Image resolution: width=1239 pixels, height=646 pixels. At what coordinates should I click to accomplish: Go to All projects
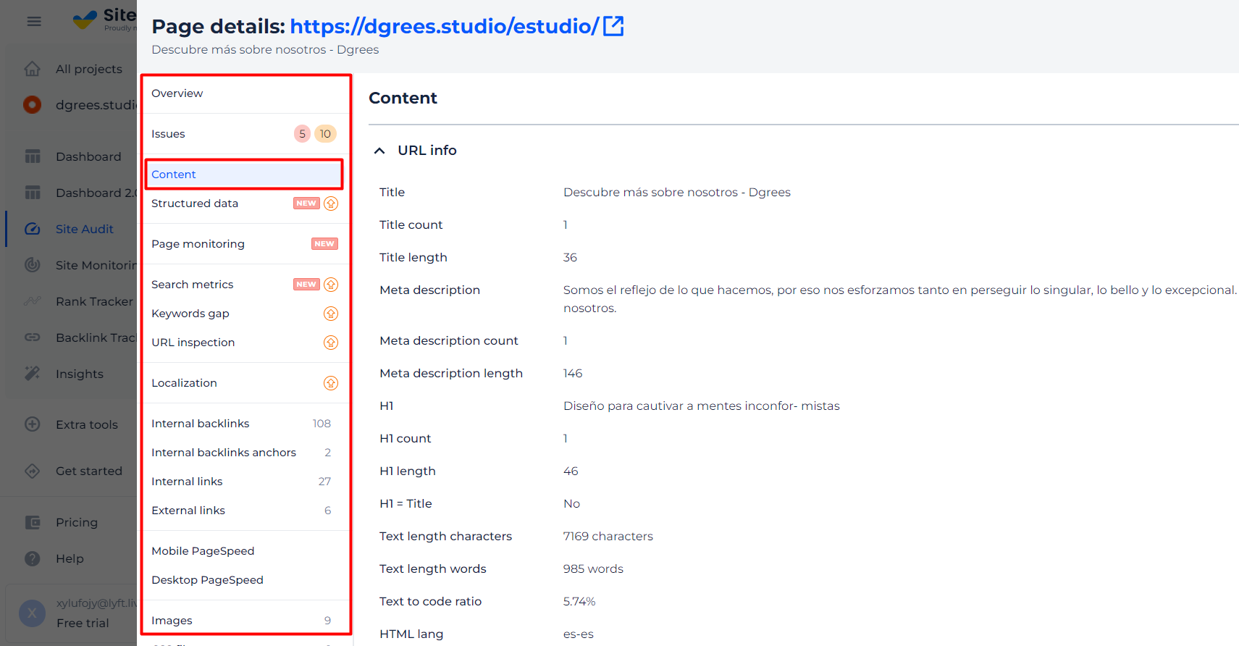click(89, 69)
